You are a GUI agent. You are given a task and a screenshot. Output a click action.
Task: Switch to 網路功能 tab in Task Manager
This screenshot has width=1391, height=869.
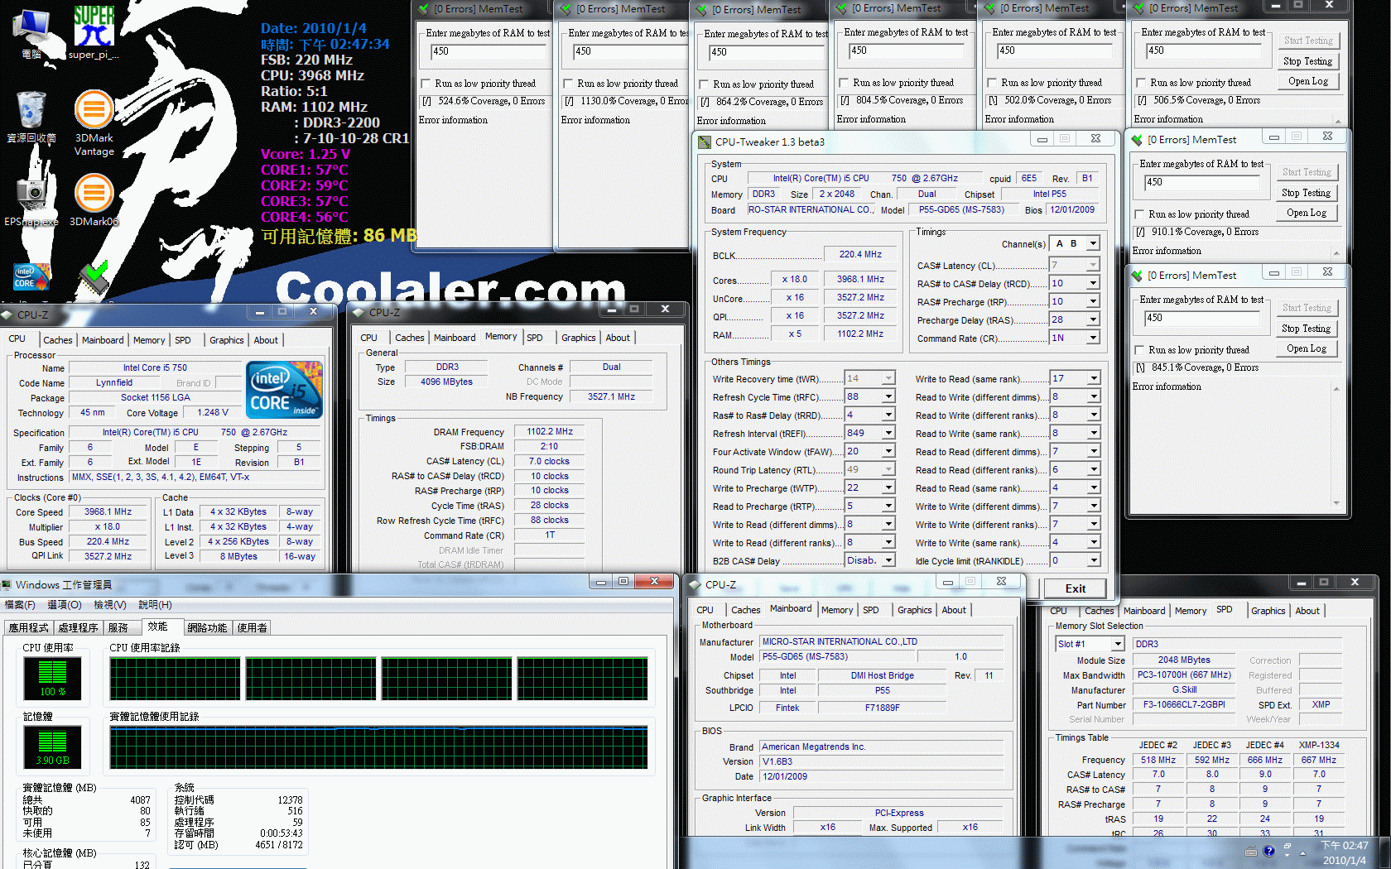coord(207,628)
